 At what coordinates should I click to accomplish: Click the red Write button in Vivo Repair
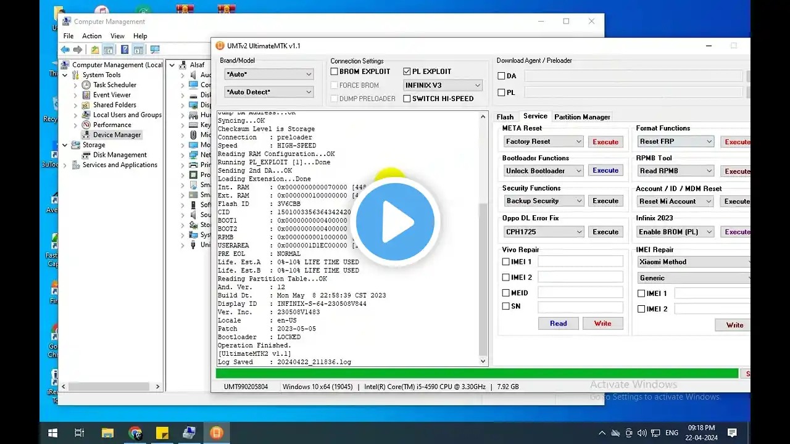click(x=603, y=323)
